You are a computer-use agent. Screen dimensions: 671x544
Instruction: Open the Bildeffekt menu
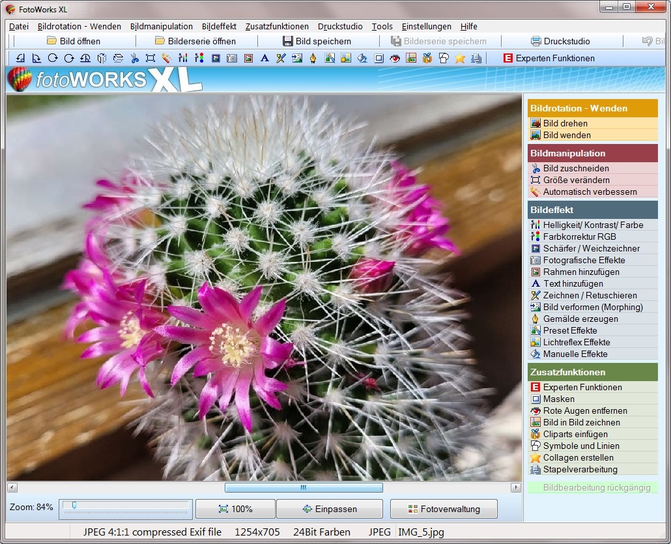click(219, 27)
